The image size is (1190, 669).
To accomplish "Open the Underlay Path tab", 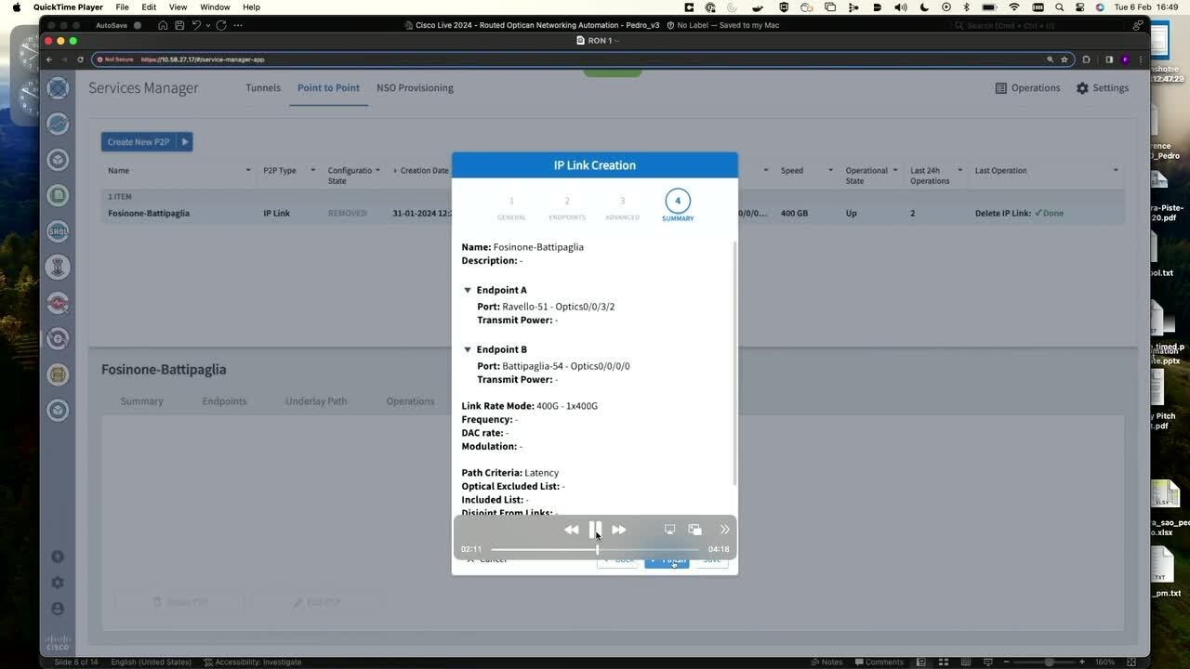I will click(316, 401).
